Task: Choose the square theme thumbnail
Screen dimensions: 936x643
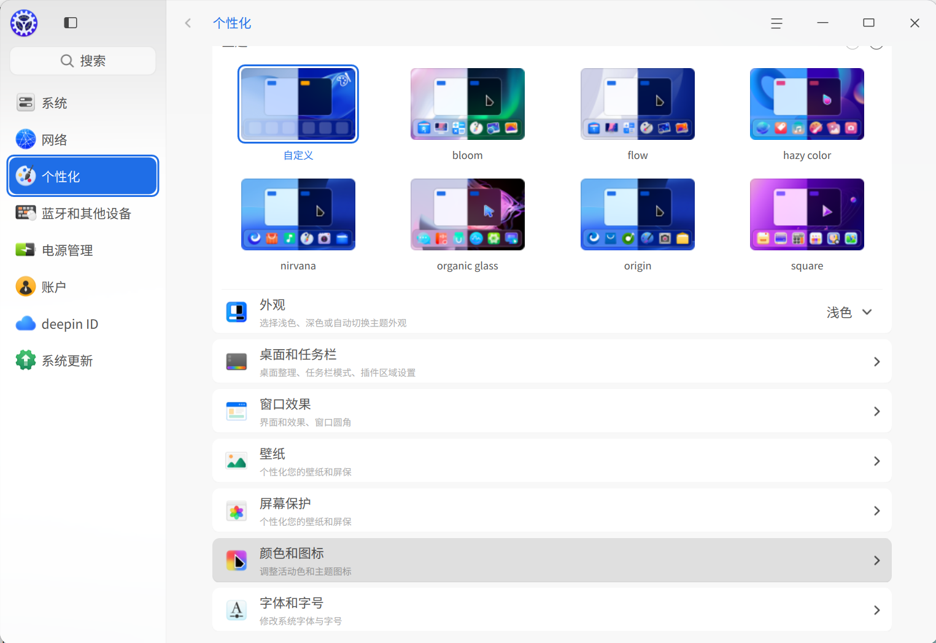Action: [x=807, y=214]
